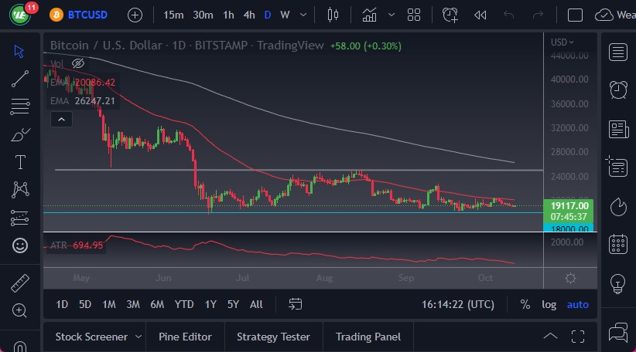
Task: Select the ruler measure tool
Action: tap(20, 283)
